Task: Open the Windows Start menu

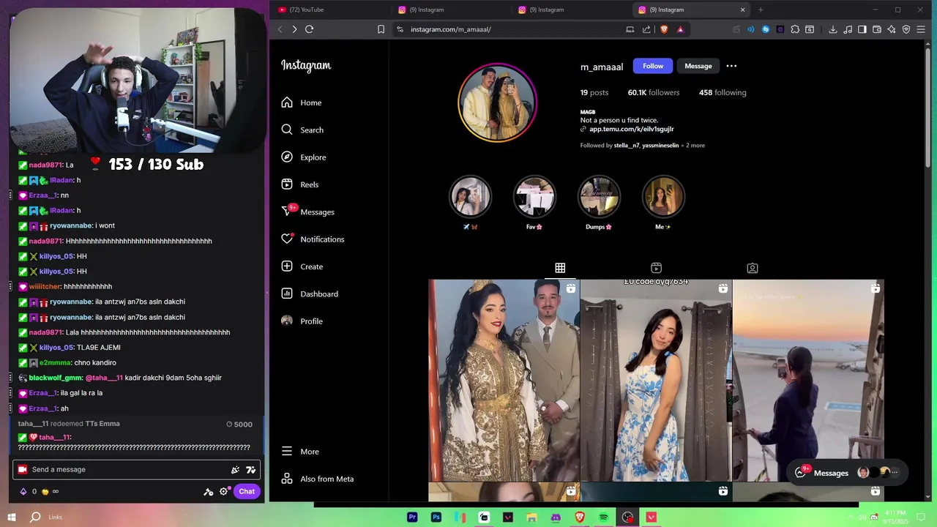Action: click(12, 517)
